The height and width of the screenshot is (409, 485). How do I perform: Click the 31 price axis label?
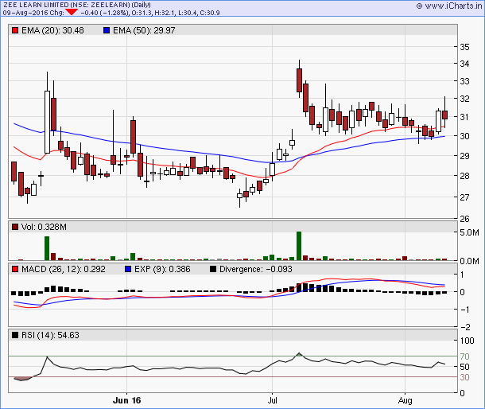tap(464, 117)
